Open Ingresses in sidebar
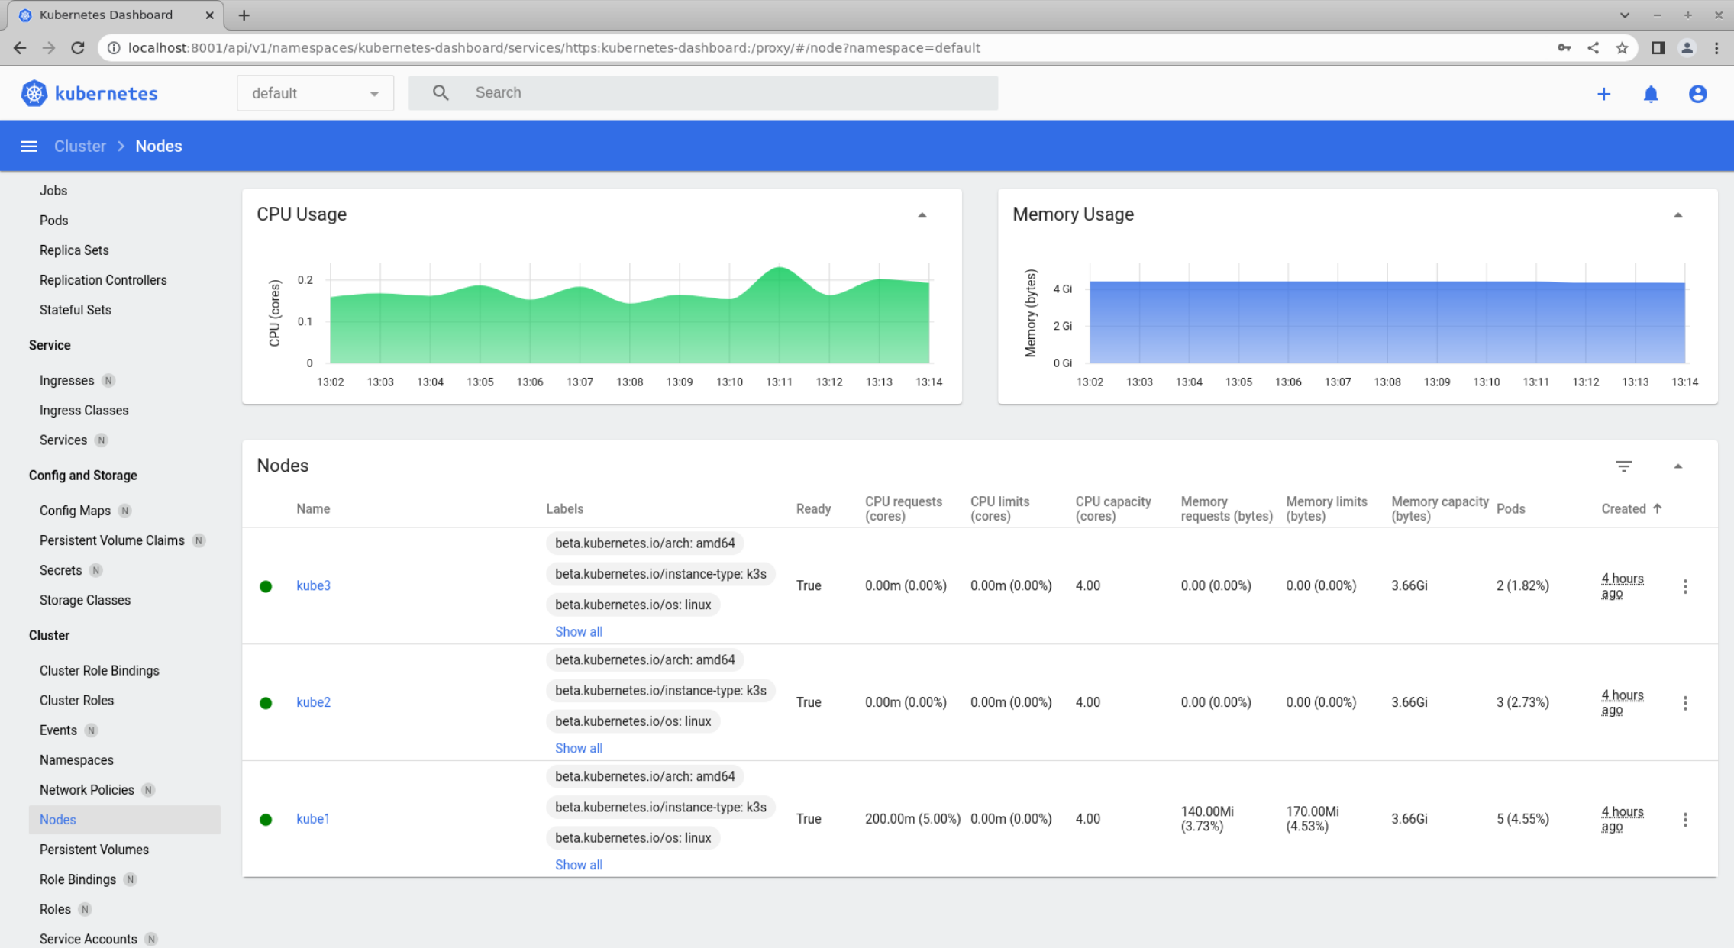The height and width of the screenshot is (948, 1734). [66, 380]
